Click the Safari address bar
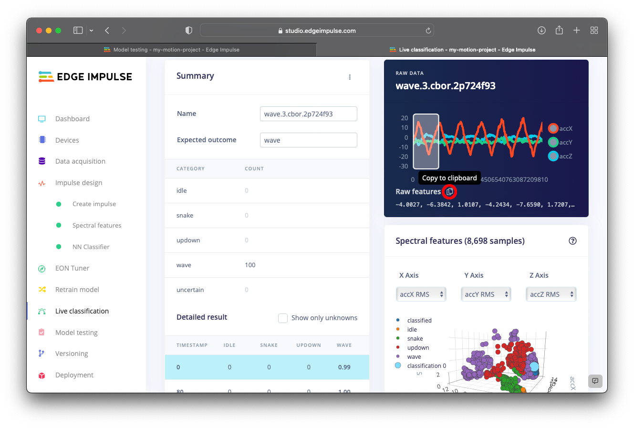The image size is (634, 428). 317,31
